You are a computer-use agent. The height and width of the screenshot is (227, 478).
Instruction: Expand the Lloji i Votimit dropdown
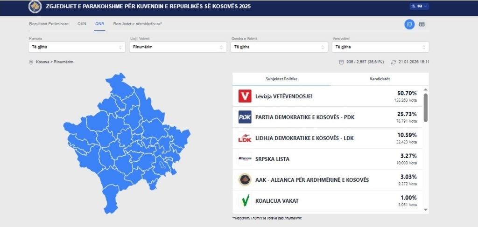click(x=177, y=47)
